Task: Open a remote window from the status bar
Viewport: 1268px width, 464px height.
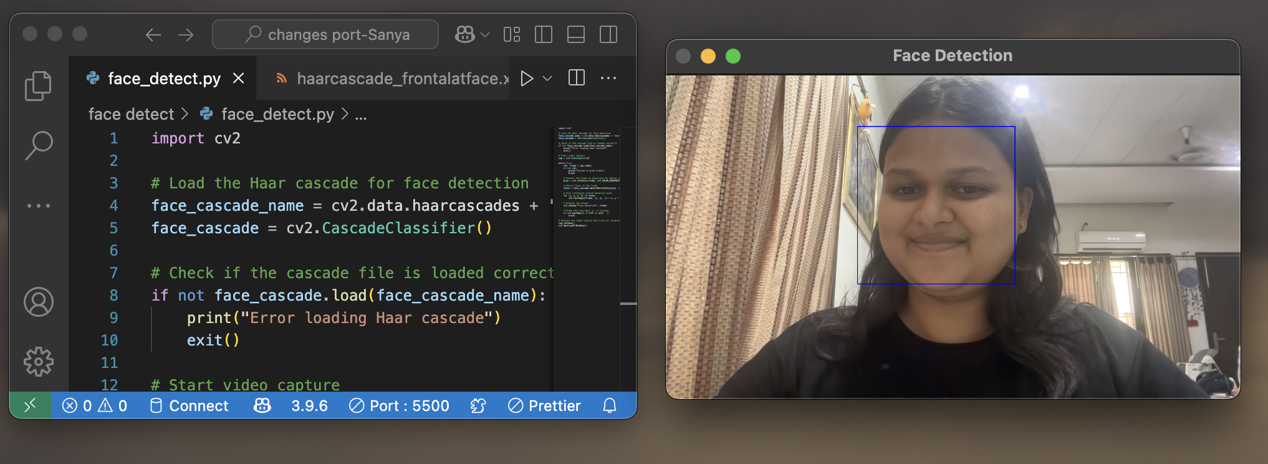Action: tap(30, 406)
